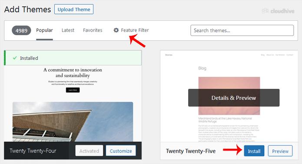Click the Add Themes heading
Image resolution: width=302 pixels, height=164 pixels.
click(x=27, y=10)
